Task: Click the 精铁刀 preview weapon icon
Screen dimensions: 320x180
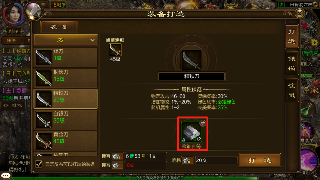Action: [191, 60]
